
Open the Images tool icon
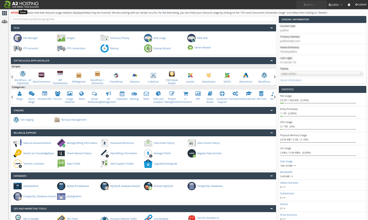[x=61, y=38]
